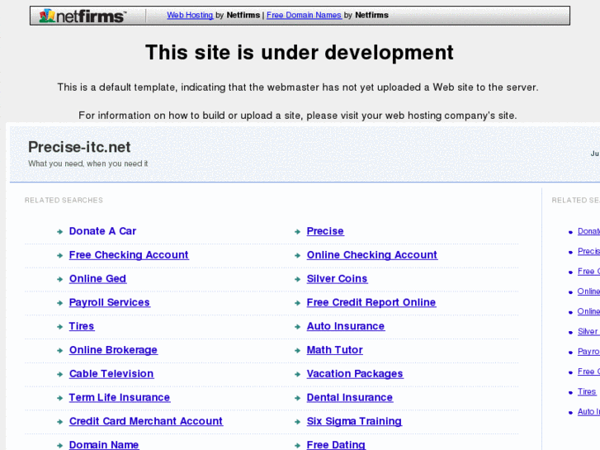
Task: Open the Web Hosting link
Action: click(190, 16)
